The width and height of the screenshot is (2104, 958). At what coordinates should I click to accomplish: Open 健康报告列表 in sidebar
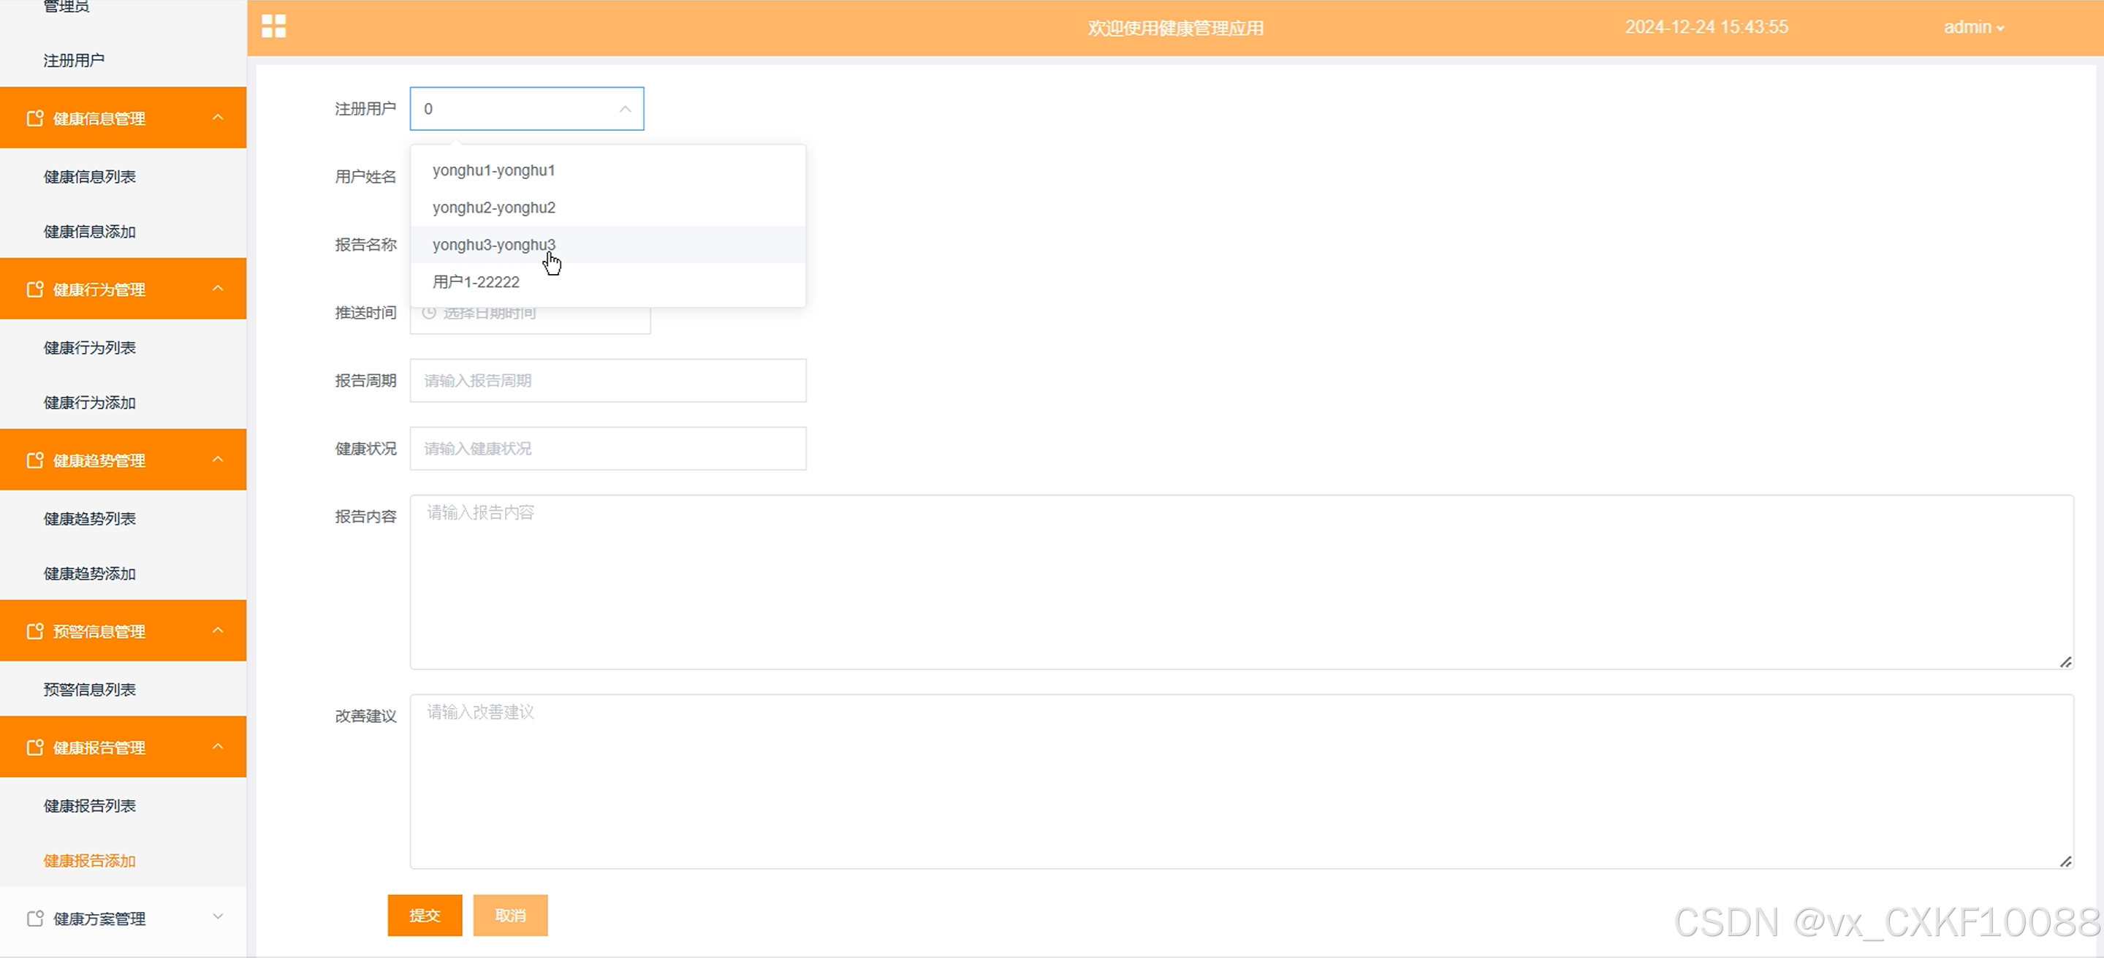[90, 806]
